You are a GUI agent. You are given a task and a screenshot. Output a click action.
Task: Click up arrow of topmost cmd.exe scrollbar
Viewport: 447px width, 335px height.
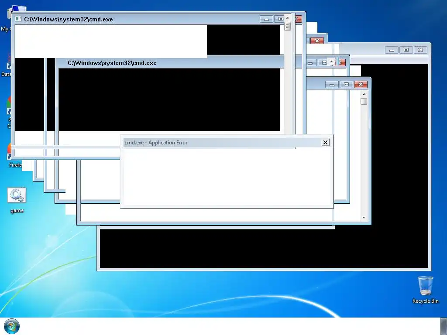point(288,17)
